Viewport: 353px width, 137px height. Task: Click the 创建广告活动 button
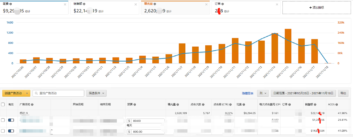click(x=13, y=93)
